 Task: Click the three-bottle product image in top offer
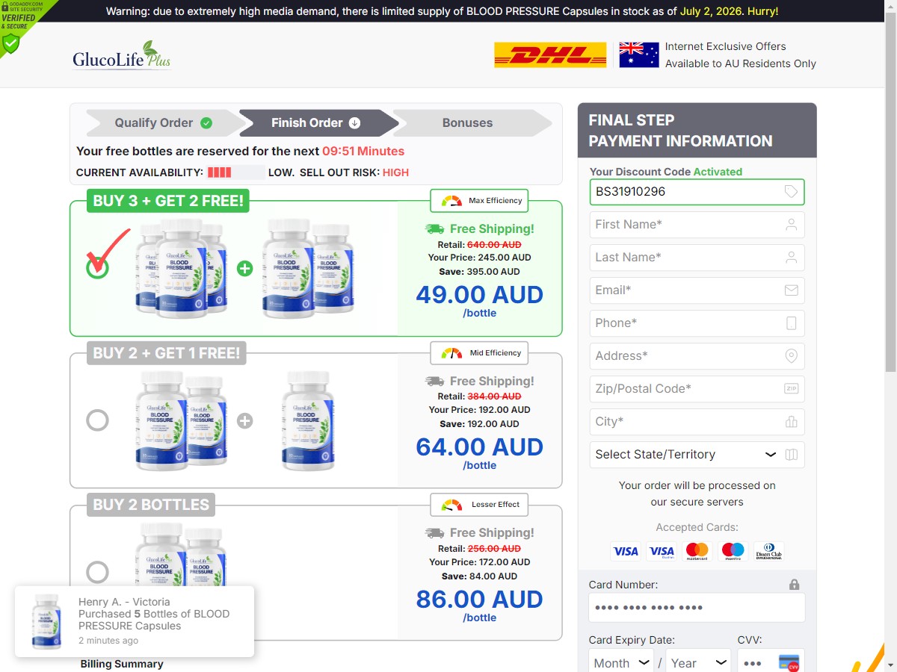pyautogui.click(x=182, y=268)
